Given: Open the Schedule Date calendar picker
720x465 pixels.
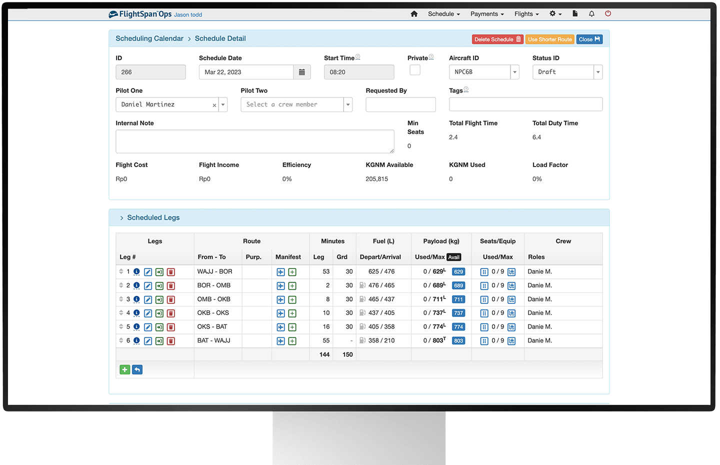Looking at the screenshot, I should tap(302, 72).
